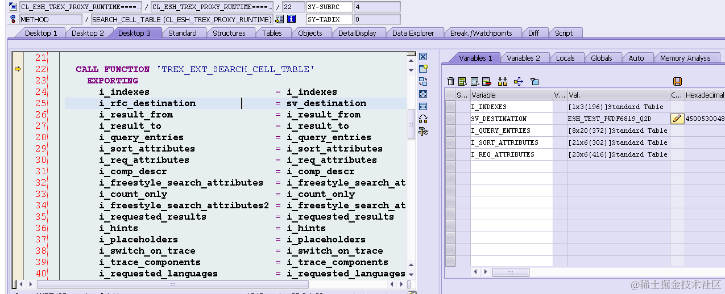Open the Memory Analysis tab

(685, 58)
